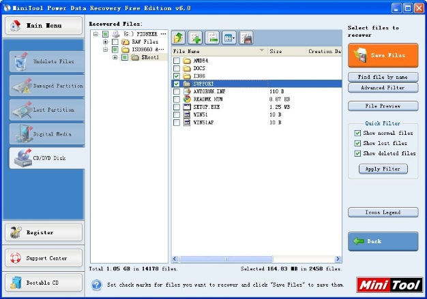Select the CD/DVD Disk module
Screen dimensions: 427x299
pyautogui.click(x=47, y=158)
